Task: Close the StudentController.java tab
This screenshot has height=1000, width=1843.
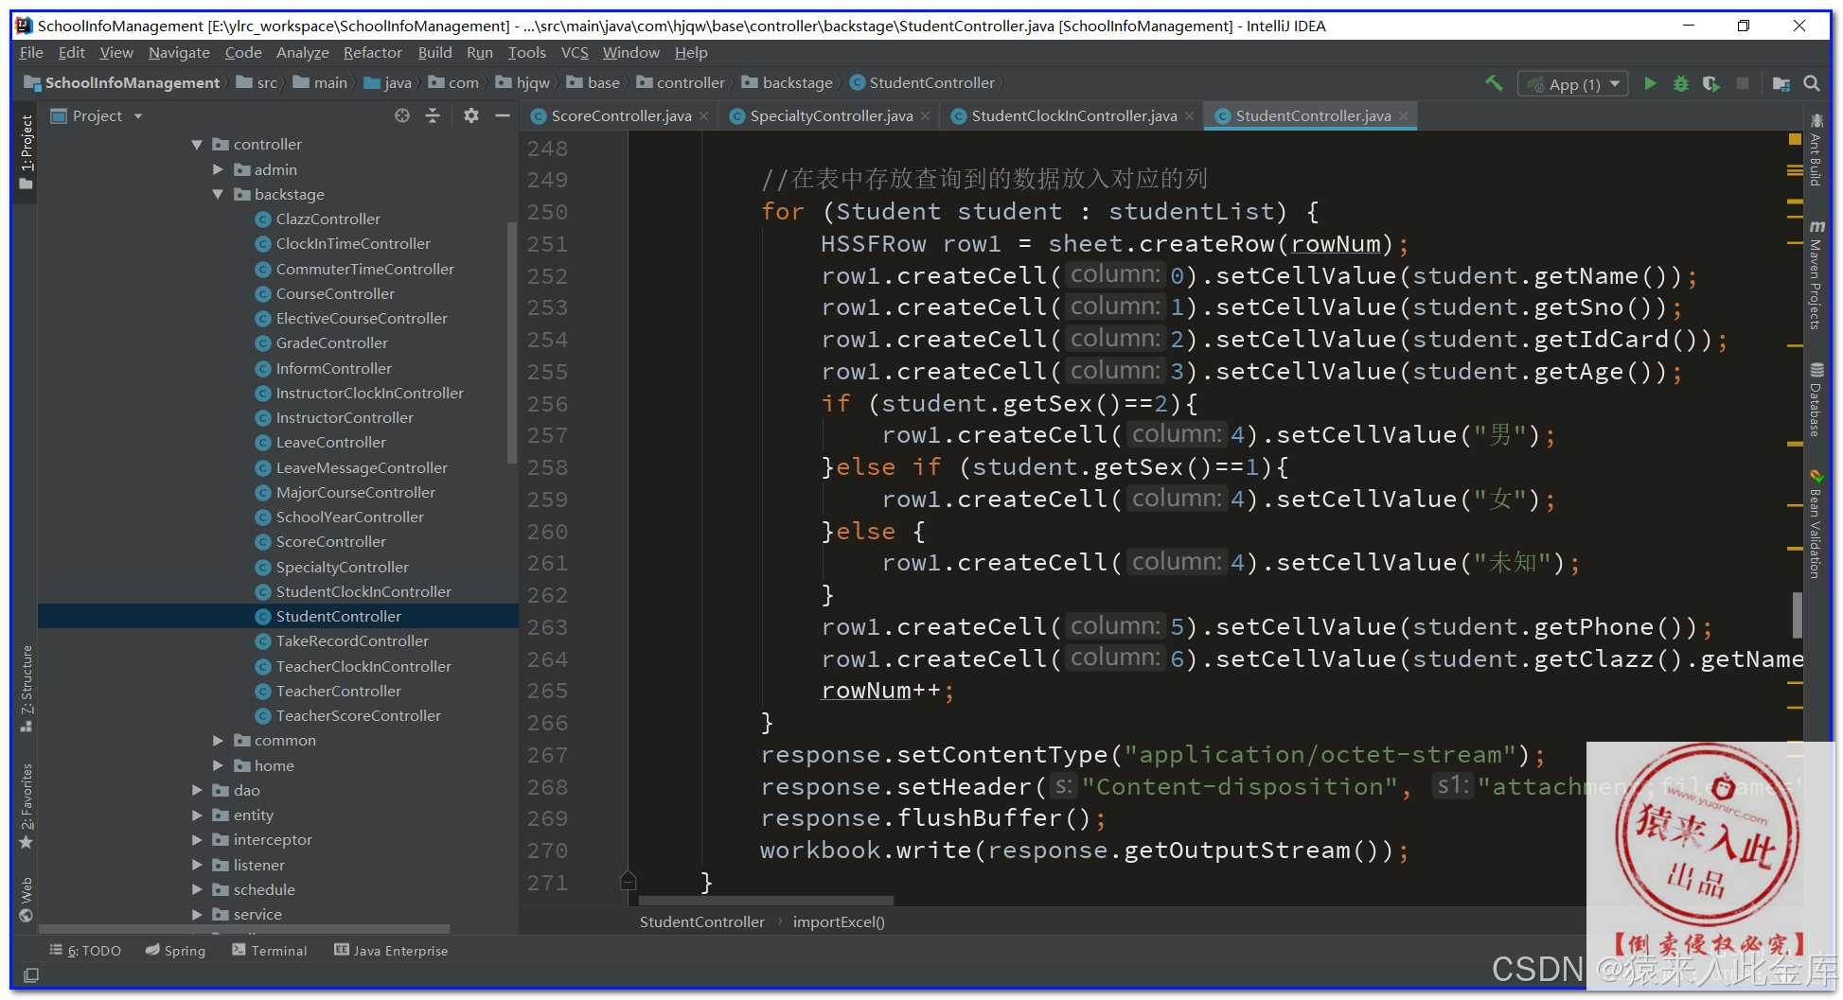Action: tap(1403, 116)
